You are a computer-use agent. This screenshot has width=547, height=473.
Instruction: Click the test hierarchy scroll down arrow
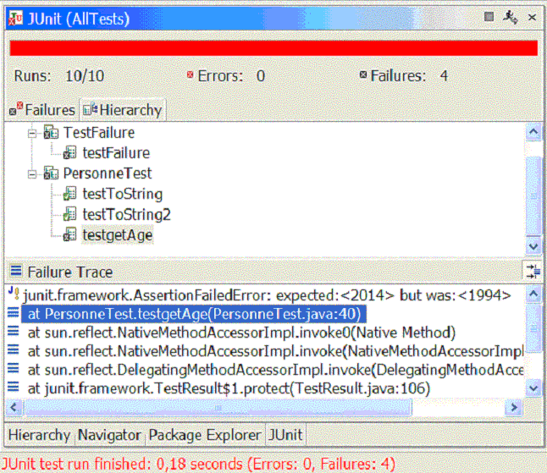tap(533, 245)
